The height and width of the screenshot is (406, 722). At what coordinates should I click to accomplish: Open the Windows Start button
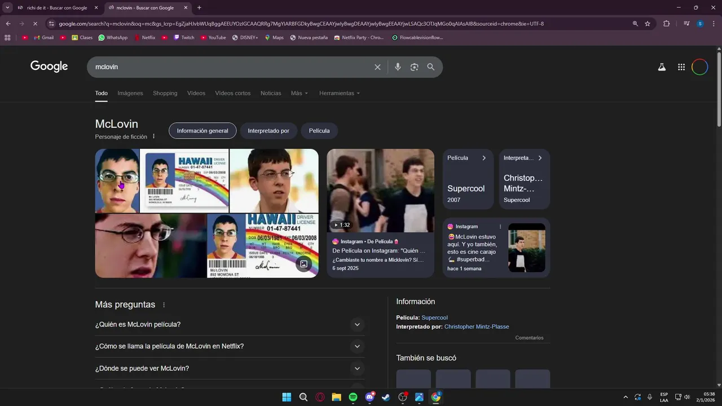tap(287, 397)
